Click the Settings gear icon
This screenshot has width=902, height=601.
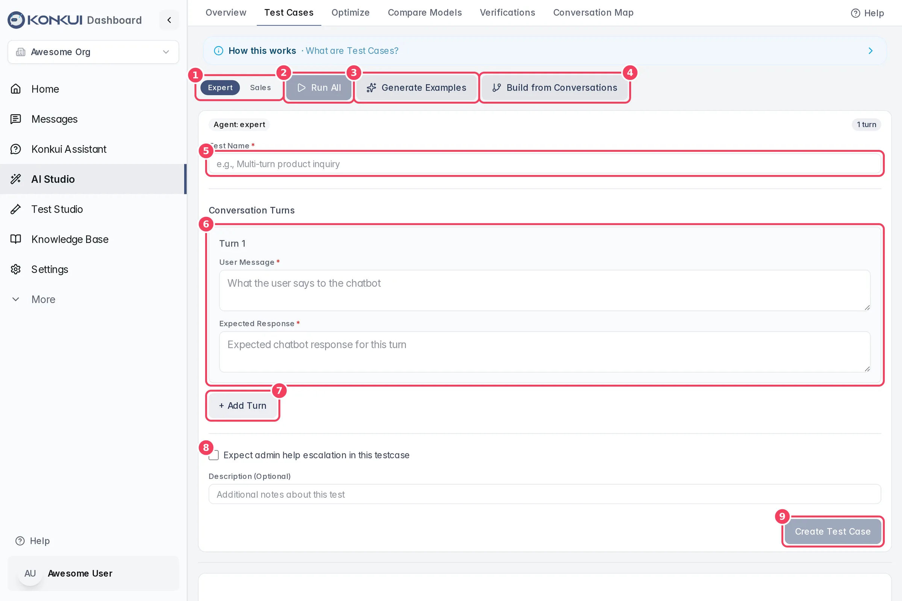16,269
